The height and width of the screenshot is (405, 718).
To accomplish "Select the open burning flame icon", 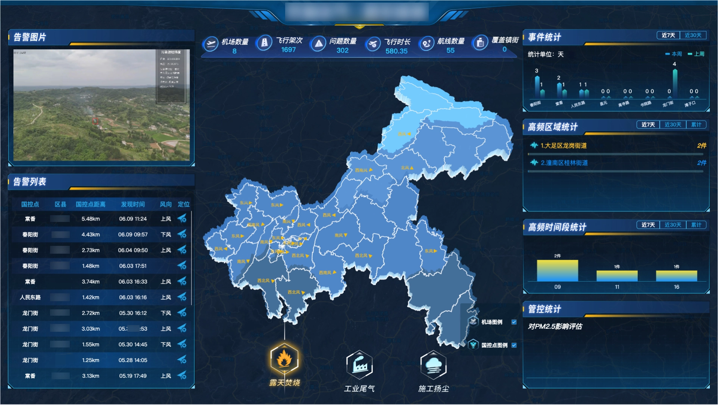I will click(284, 359).
